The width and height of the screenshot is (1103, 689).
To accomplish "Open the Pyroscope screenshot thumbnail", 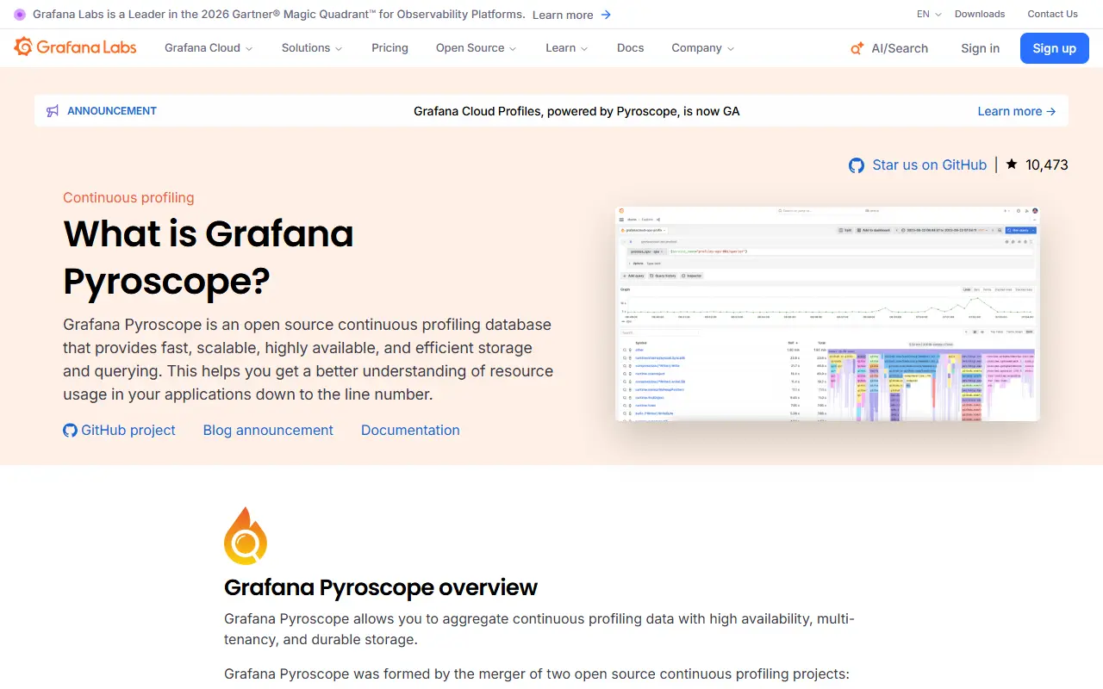I will click(827, 313).
